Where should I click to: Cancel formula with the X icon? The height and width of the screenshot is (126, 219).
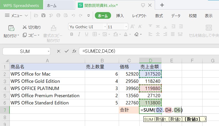click(x=59, y=51)
